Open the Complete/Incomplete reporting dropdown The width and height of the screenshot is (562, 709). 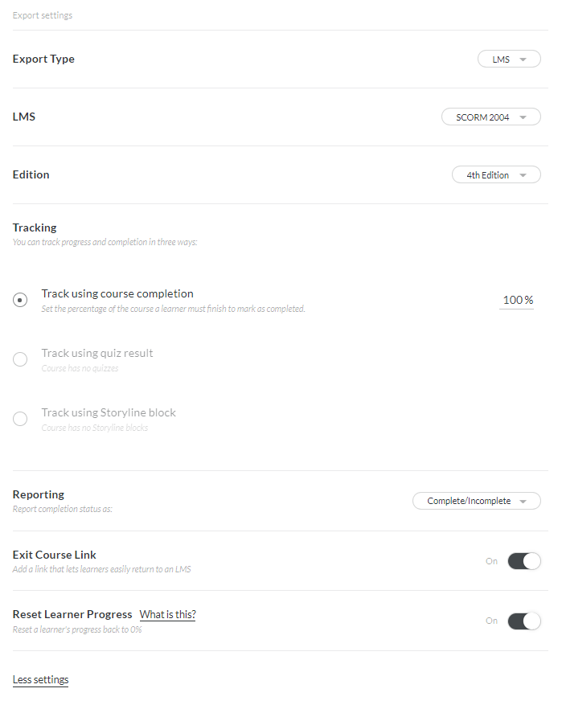476,501
